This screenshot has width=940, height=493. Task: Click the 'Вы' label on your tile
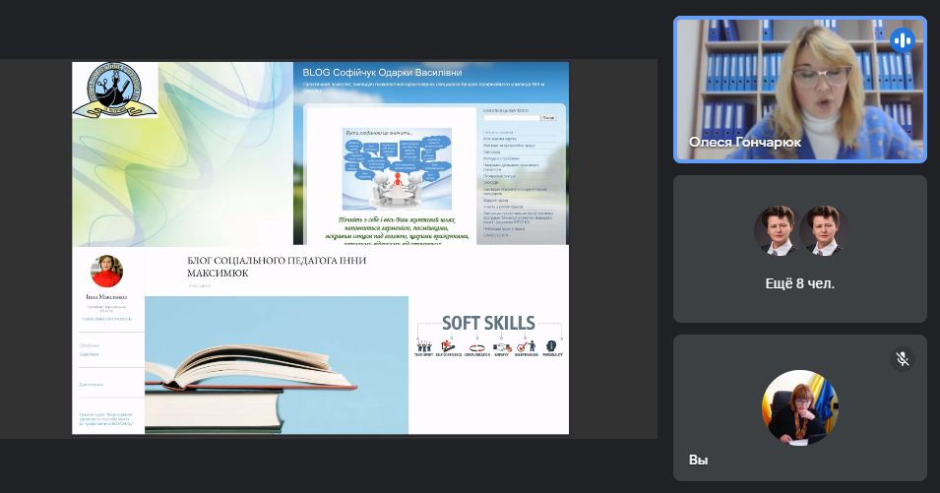point(699,461)
